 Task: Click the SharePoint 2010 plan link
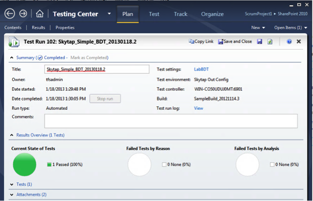(x=292, y=14)
